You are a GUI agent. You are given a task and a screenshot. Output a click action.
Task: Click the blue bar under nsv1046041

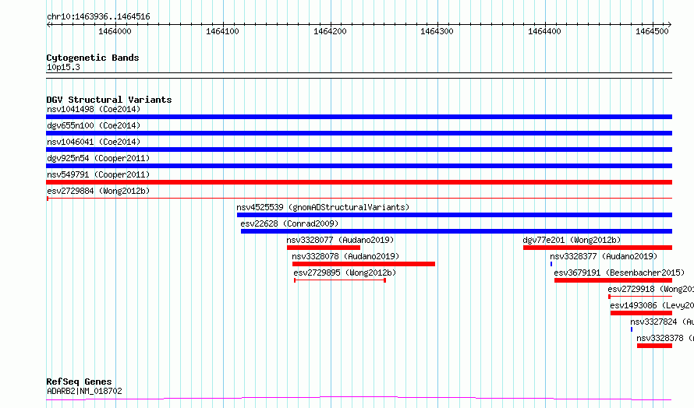[x=359, y=149]
